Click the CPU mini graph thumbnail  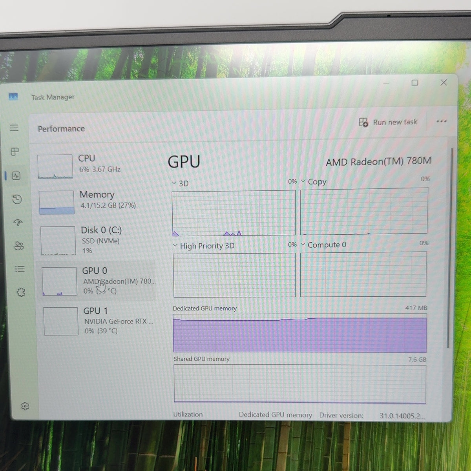[55, 167]
